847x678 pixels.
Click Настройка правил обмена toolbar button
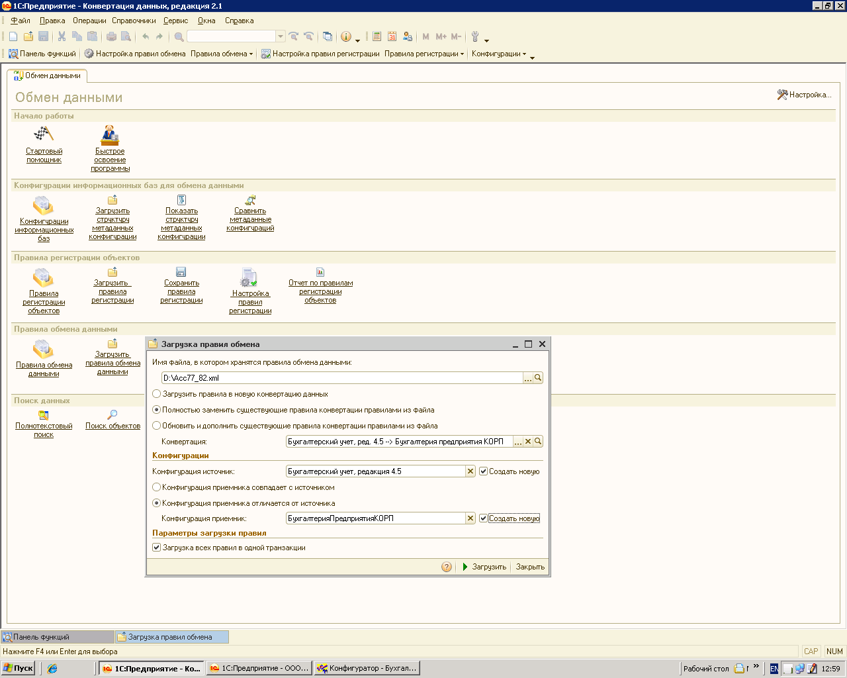(135, 54)
